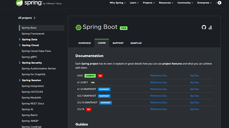Switch to the Support tab
The width and height of the screenshot is (229, 128).
click(x=118, y=43)
